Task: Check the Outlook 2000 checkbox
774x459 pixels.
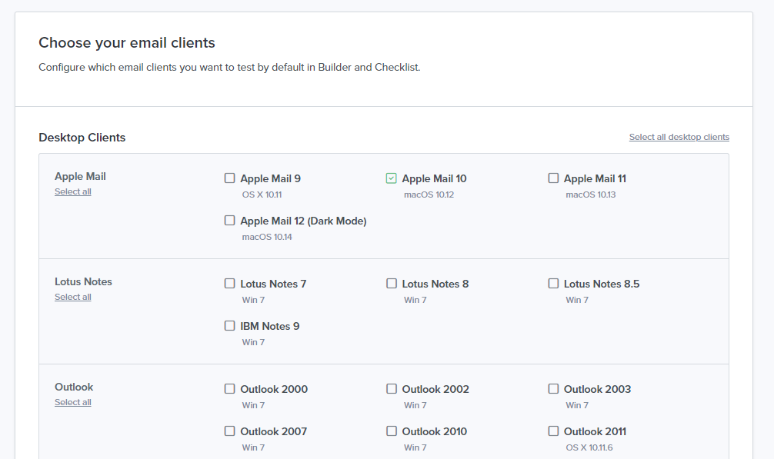Action: [x=229, y=389]
